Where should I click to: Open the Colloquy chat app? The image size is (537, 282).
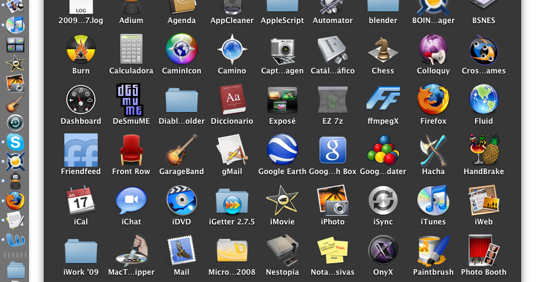pos(433,50)
